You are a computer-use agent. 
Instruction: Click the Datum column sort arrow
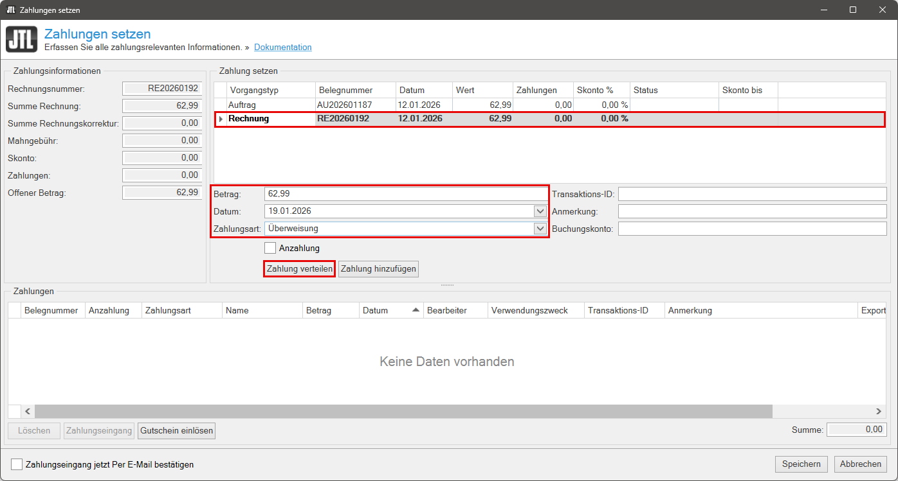pyautogui.click(x=416, y=310)
